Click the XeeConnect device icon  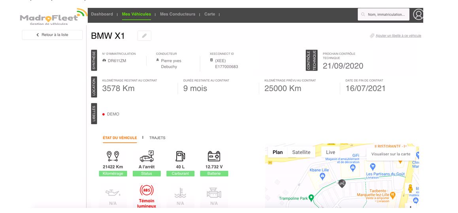[x=211, y=60]
